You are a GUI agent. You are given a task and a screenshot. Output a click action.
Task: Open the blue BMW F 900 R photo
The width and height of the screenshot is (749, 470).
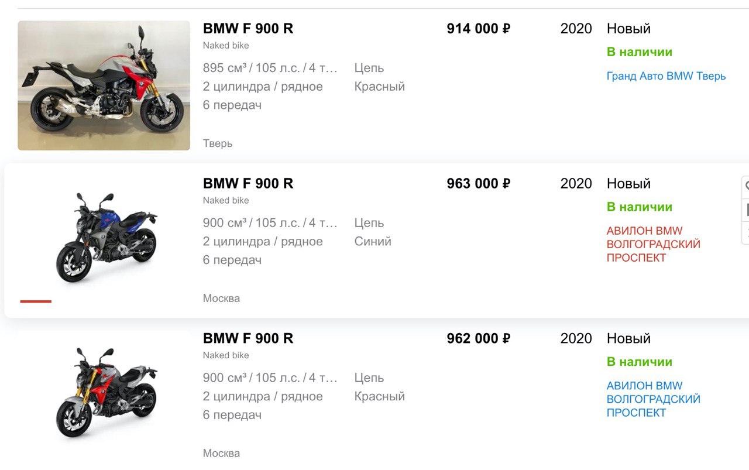tap(104, 238)
